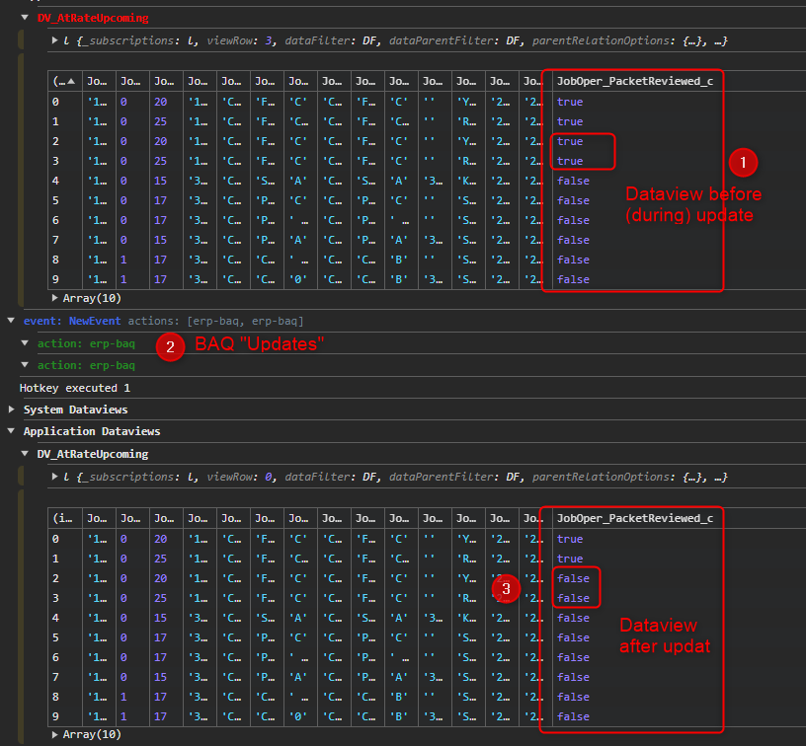Screen dimensions: 806x746
Task: Click "false" in row 9 of lower table
Action: click(x=573, y=716)
